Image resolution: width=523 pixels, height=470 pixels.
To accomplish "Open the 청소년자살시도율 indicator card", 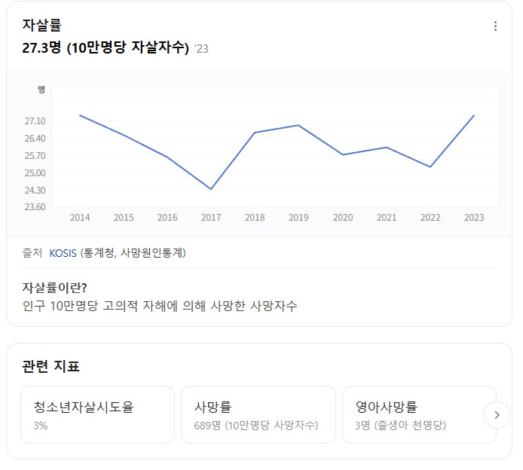I will click(98, 415).
